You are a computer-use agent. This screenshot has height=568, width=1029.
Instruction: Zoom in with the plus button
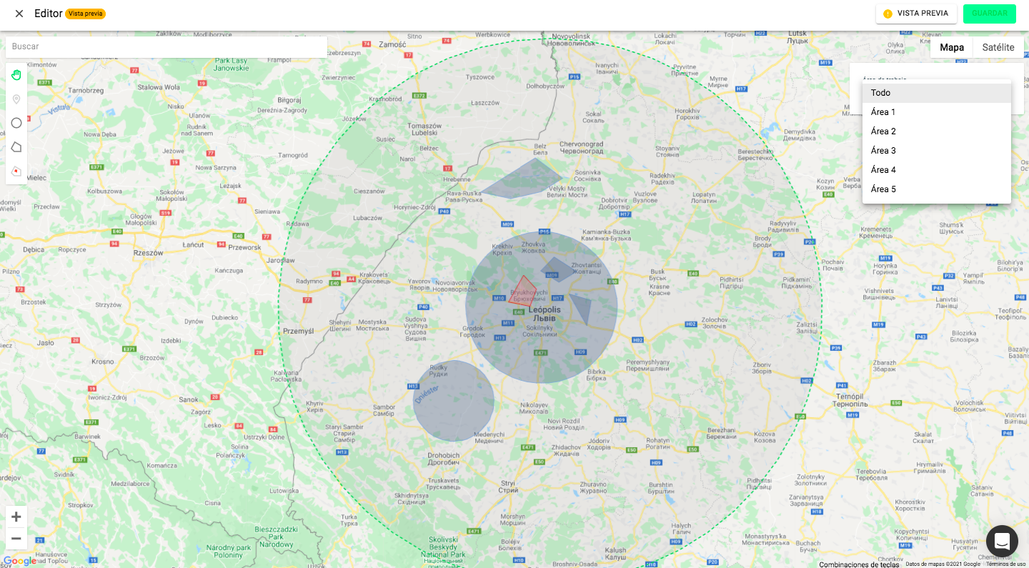(16, 517)
